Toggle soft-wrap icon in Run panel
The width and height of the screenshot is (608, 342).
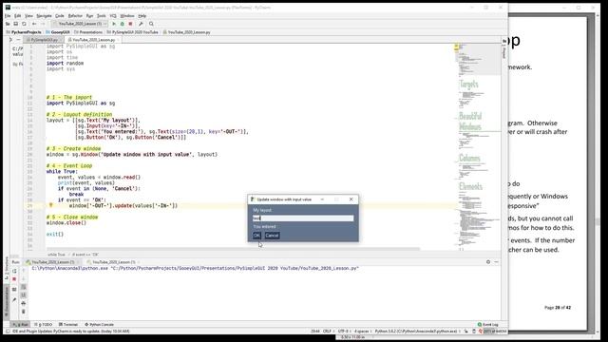(x=23, y=287)
